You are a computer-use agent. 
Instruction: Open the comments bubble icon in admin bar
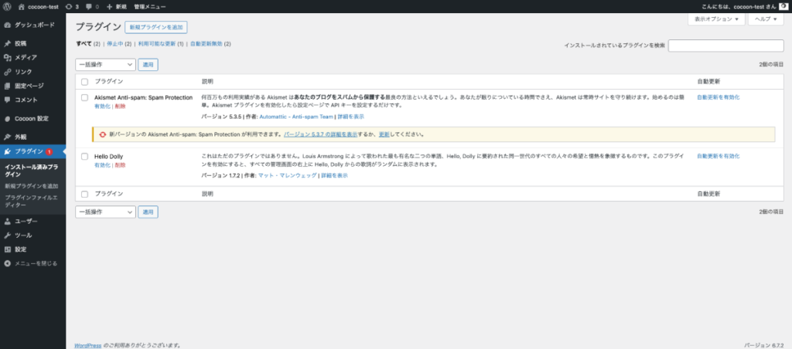click(x=89, y=6)
